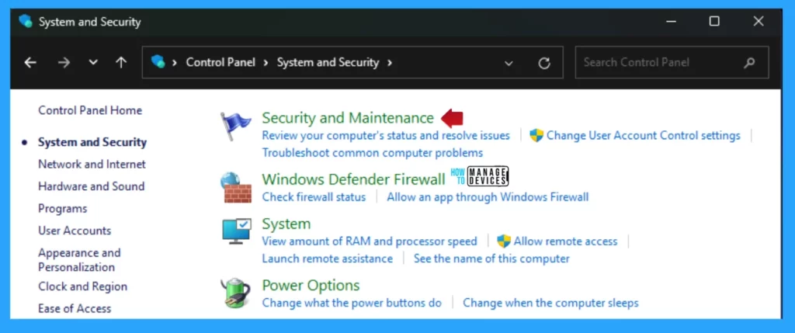The image size is (795, 333).
Task: Click the Search Control Panel field
Action: 672,62
